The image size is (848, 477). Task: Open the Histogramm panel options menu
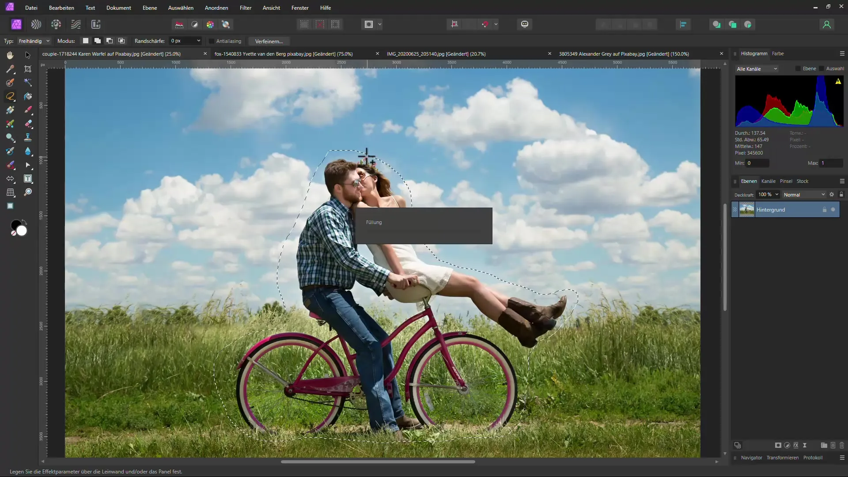(x=842, y=53)
